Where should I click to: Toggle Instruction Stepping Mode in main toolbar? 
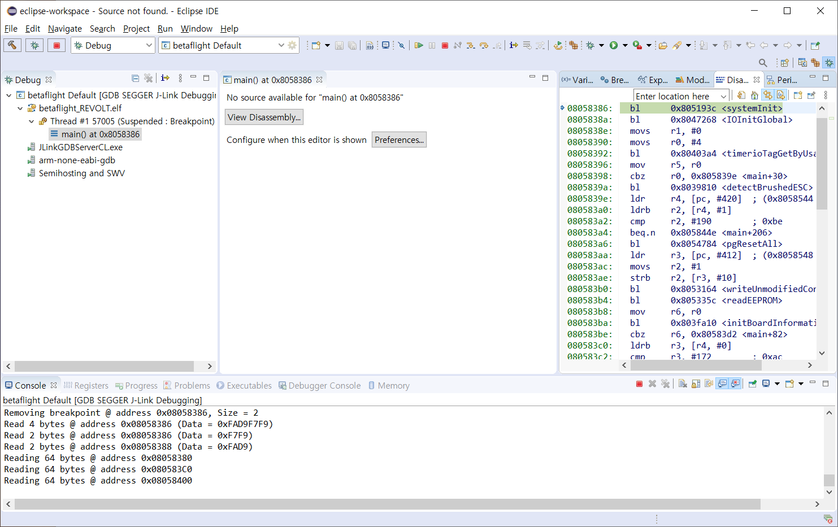pyautogui.click(x=514, y=45)
